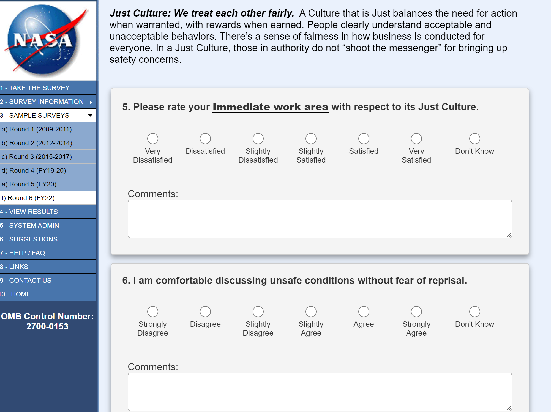Open the Contact Us page
The image size is (551, 412).
tap(26, 281)
